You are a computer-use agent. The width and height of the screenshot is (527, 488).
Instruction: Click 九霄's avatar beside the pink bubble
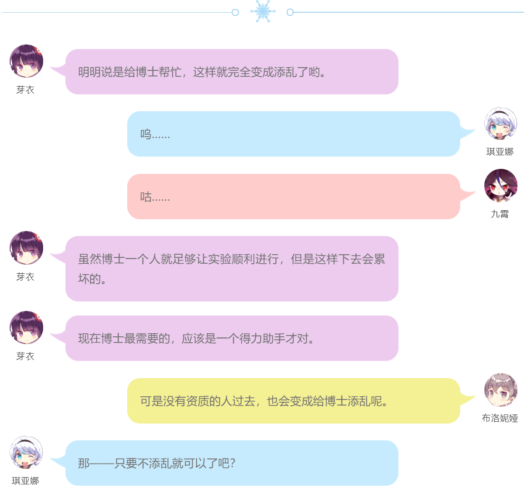tap(501, 186)
